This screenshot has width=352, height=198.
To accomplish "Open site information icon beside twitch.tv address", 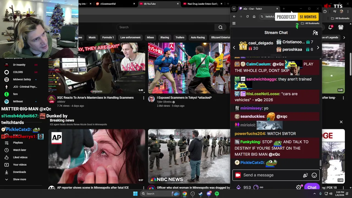I will (262, 16).
